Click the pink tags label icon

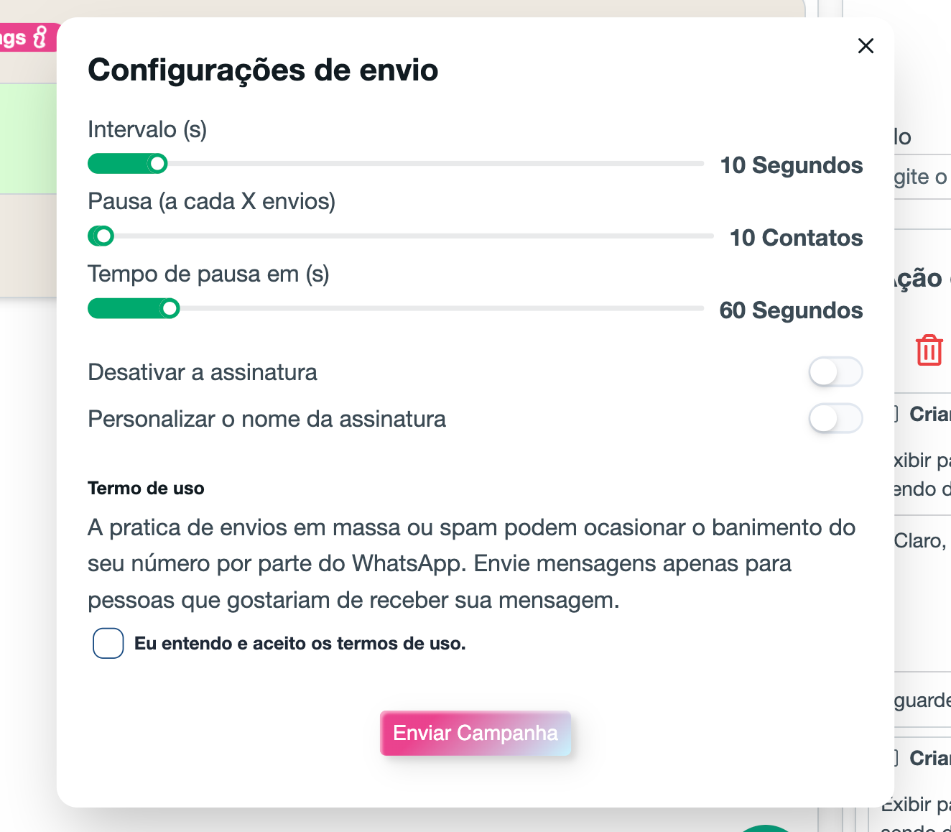point(40,37)
